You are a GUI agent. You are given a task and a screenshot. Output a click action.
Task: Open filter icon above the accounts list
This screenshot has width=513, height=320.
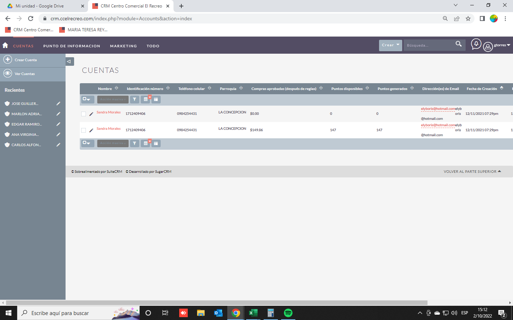pyautogui.click(x=135, y=100)
